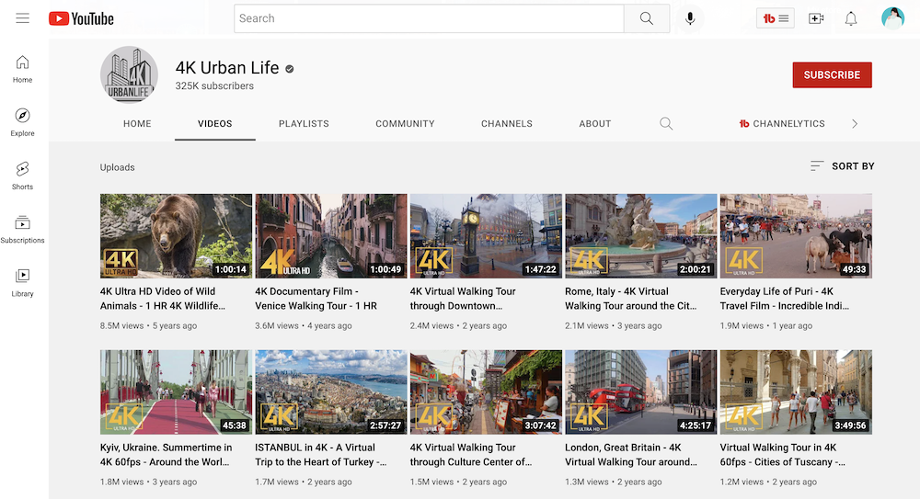Click '1.2M views • 2 years ago' text

pyautogui.click(x=768, y=482)
